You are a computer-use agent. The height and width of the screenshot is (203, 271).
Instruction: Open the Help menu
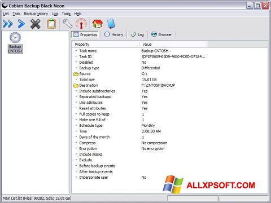pos(78,14)
